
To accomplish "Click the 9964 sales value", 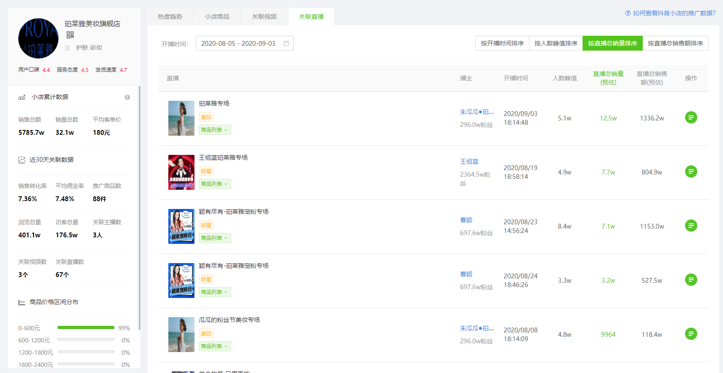I will tap(608, 335).
